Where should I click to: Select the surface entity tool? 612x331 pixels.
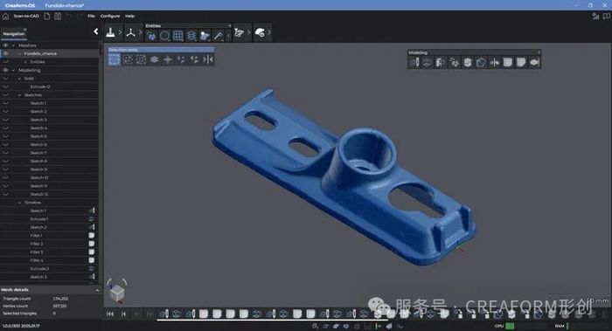pyautogui.click(x=205, y=36)
